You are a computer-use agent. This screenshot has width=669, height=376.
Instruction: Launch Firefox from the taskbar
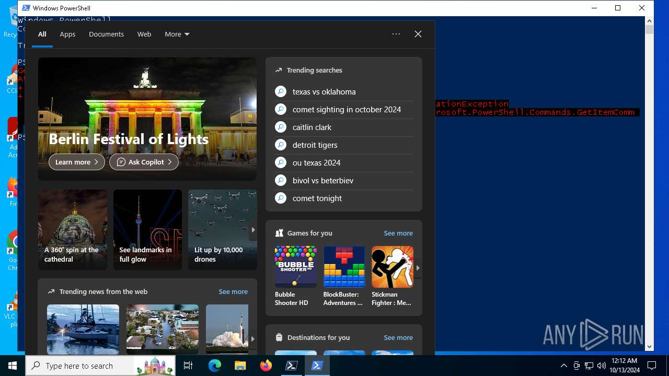point(266,366)
